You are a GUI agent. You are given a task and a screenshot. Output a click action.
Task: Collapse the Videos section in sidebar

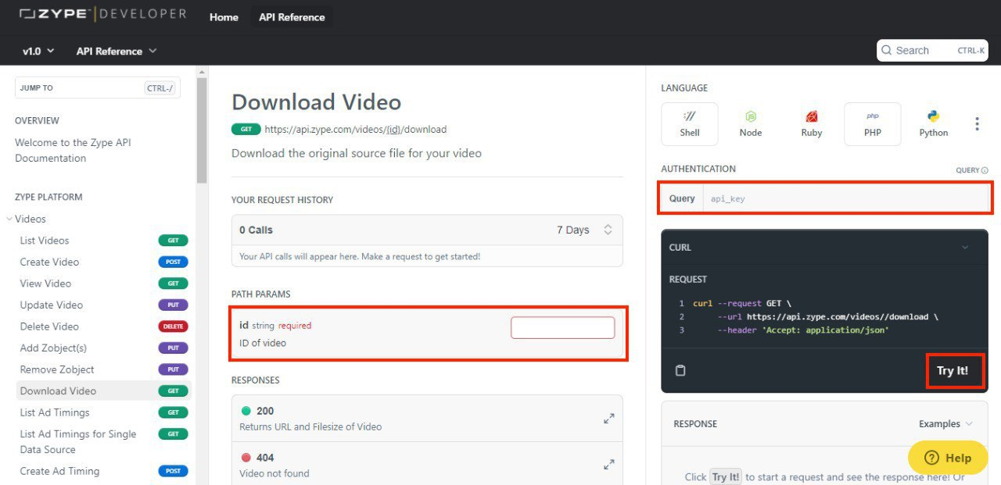pos(9,219)
